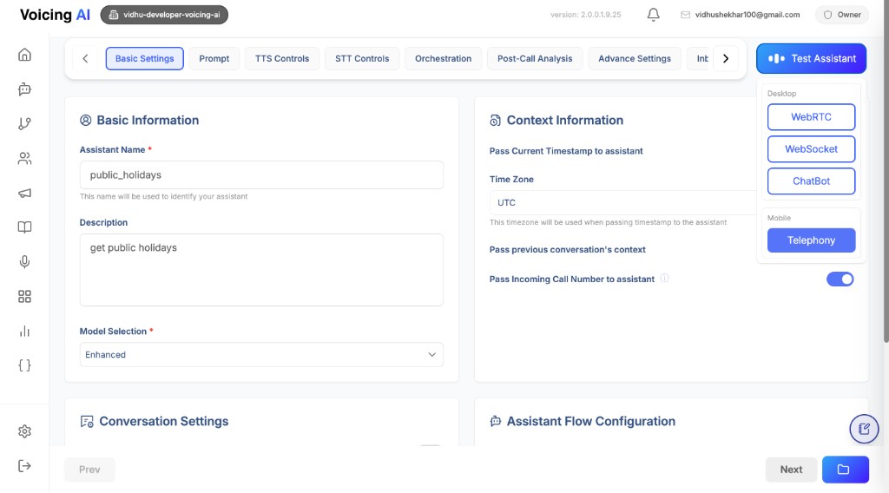Open the curly braces API icon
This screenshot has height=493, width=889.
pos(24,365)
